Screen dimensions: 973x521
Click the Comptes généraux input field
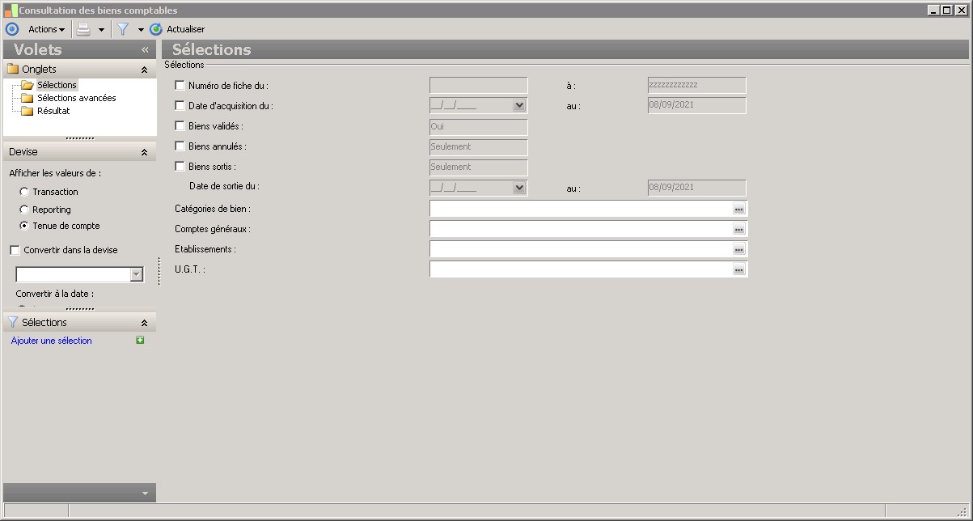[x=581, y=229]
